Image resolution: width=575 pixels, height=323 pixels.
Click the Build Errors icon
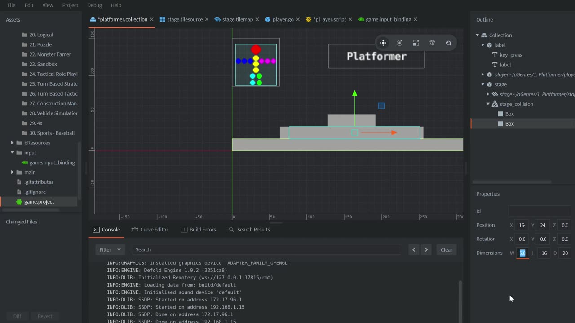pos(184,230)
